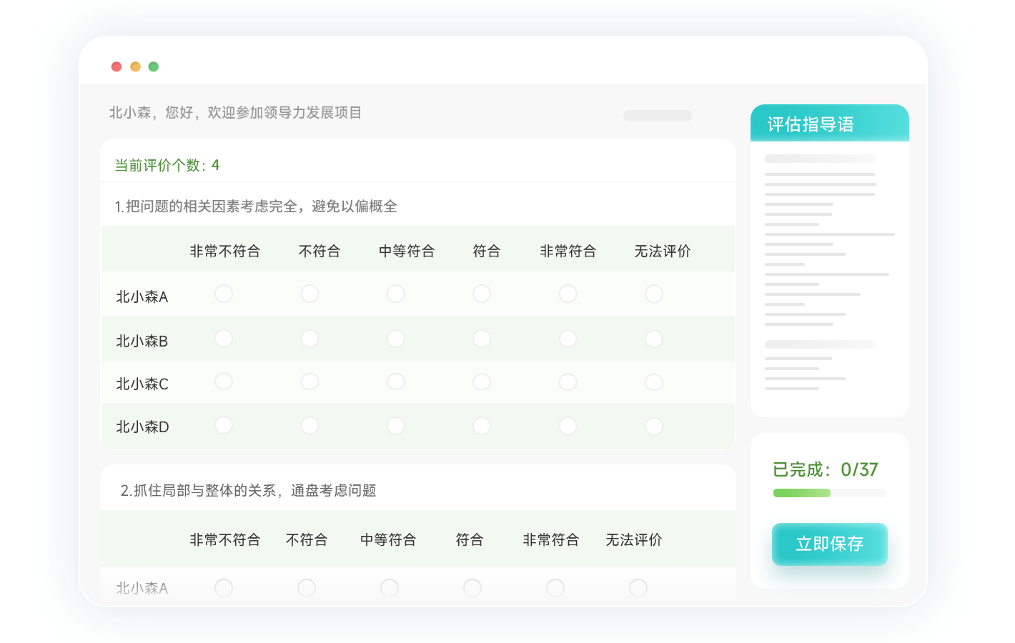Select 符合 for 北小森A in question 1
Viewport: 1015px width, 643px height.
coord(482,294)
